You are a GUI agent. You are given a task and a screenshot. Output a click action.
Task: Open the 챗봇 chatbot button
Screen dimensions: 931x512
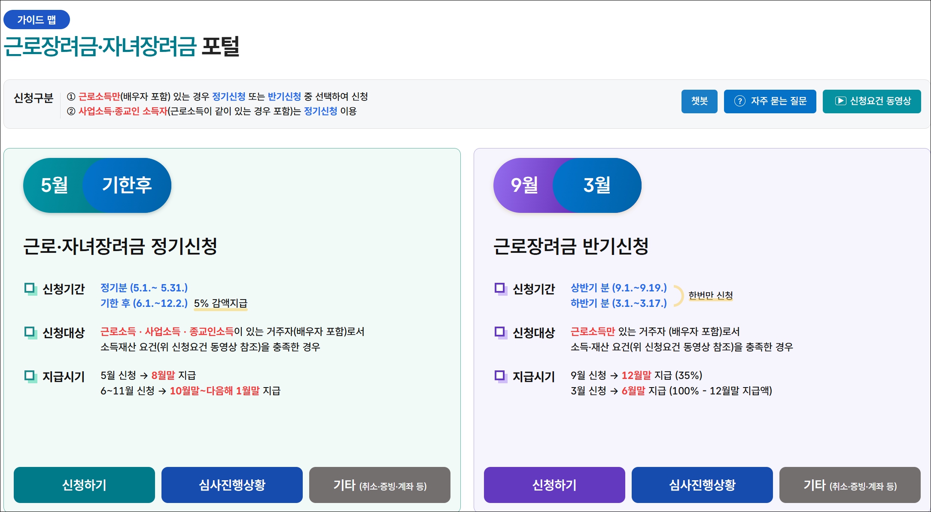pos(699,101)
